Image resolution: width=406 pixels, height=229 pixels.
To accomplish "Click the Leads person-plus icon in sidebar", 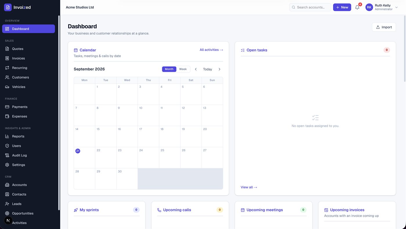I will click(x=7, y=204).
